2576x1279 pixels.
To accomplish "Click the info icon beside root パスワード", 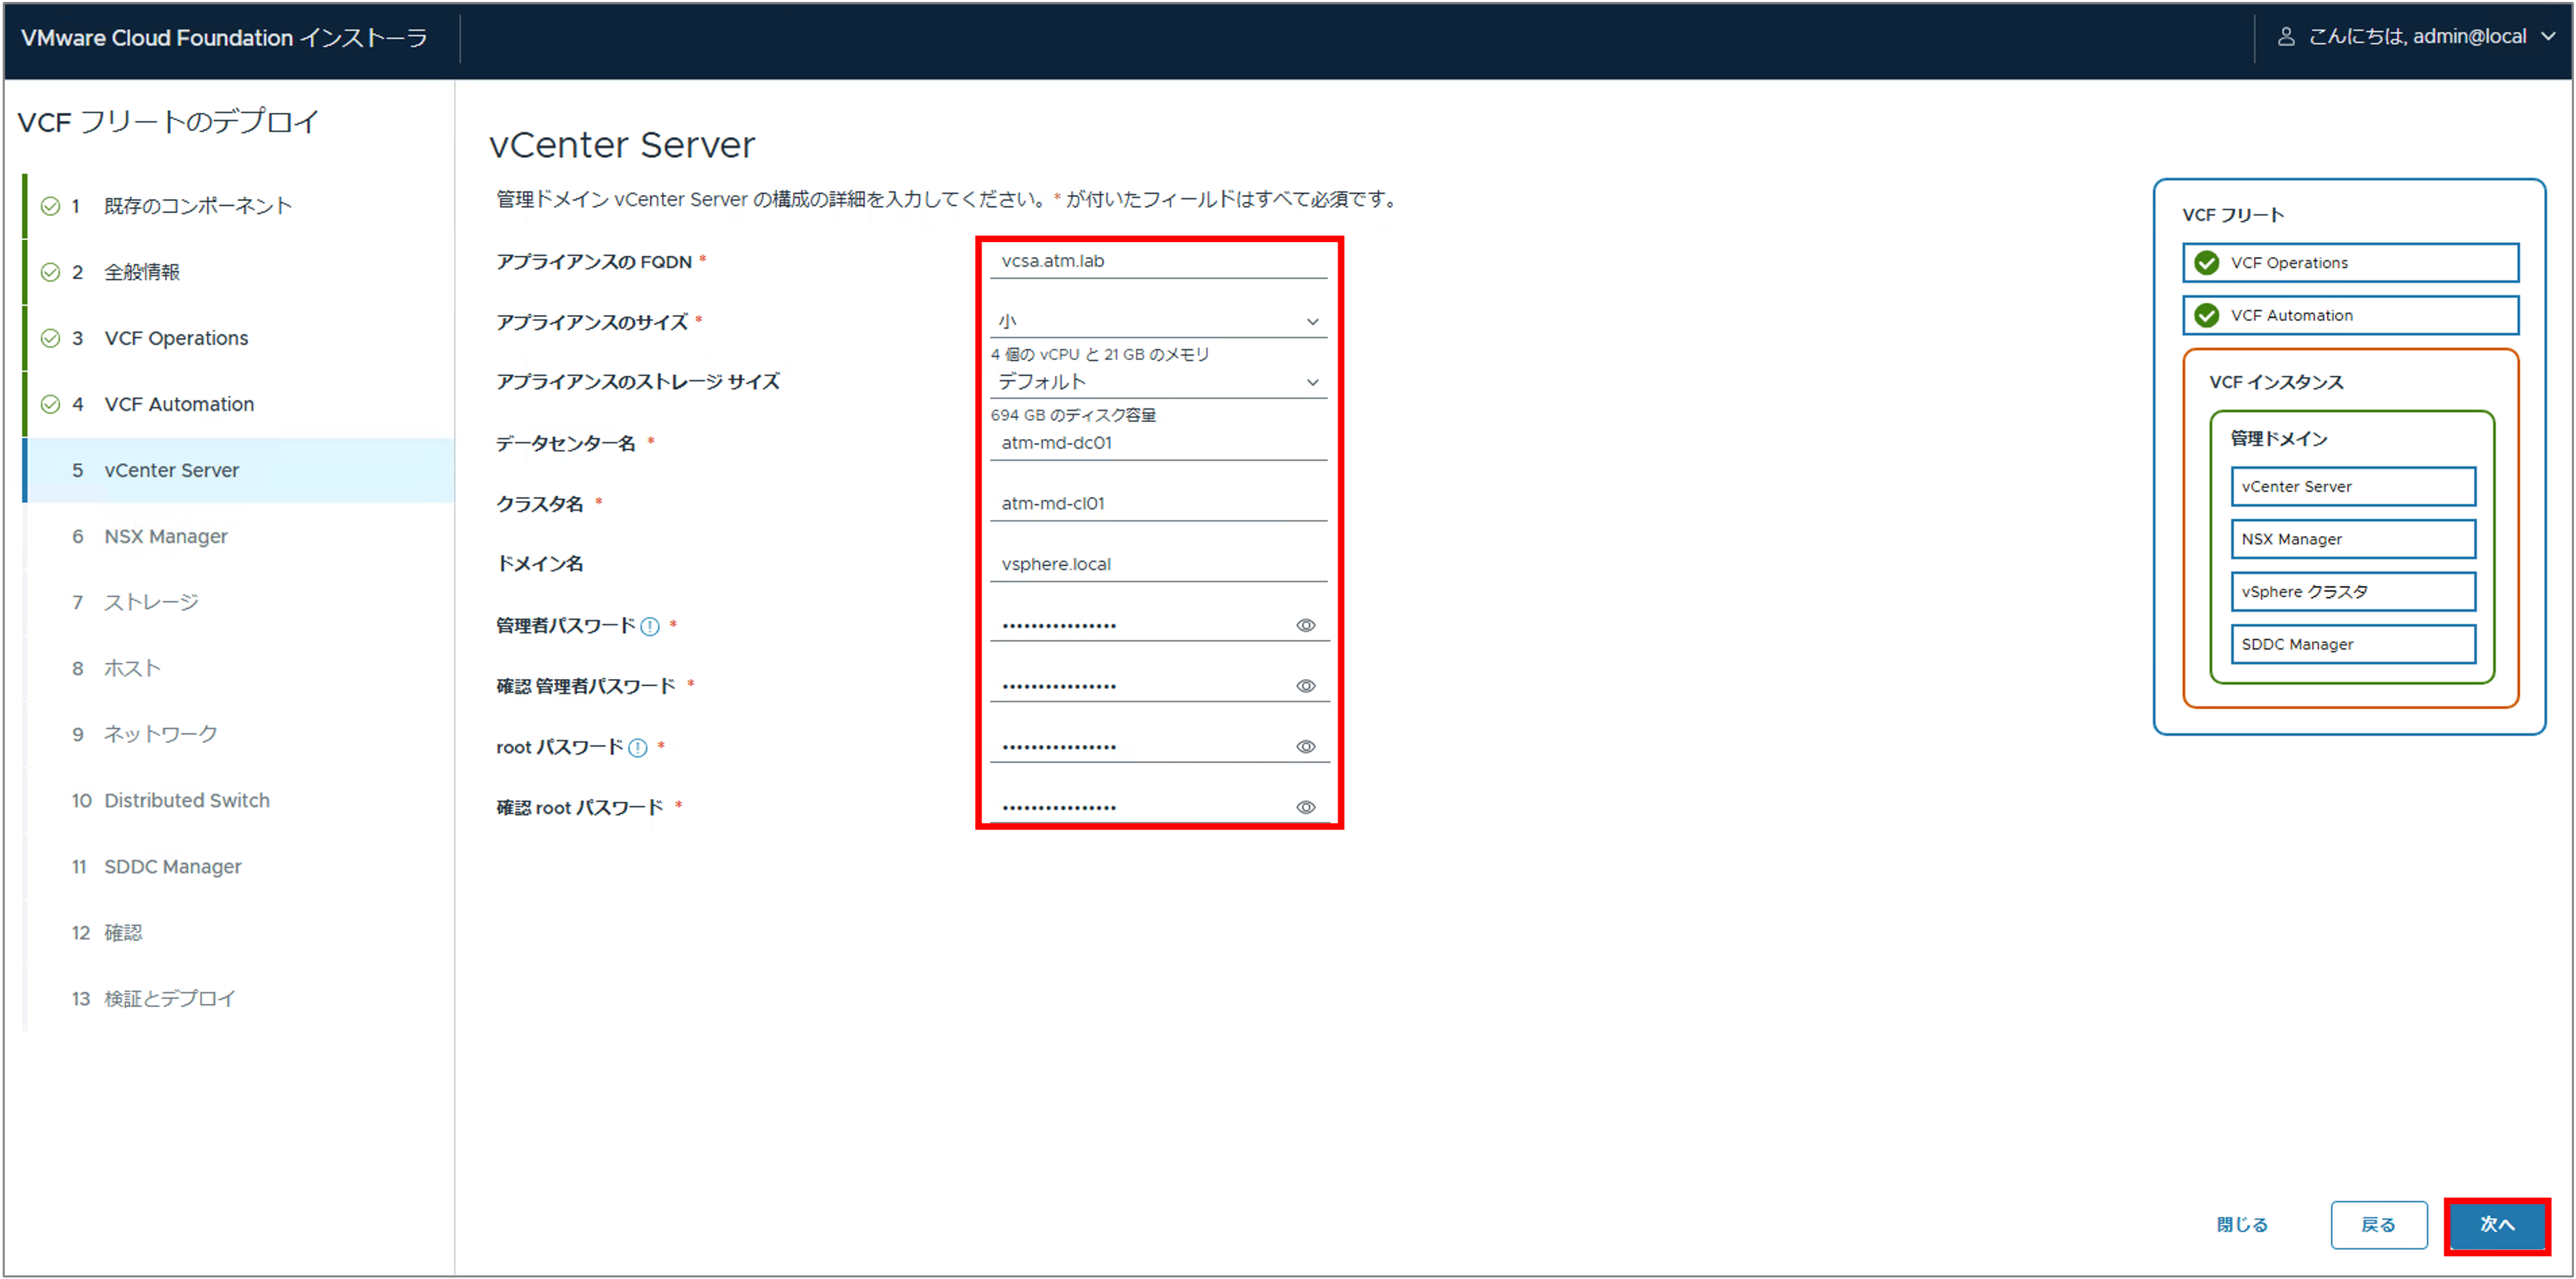I will point(638,747).
